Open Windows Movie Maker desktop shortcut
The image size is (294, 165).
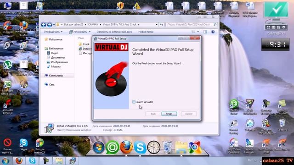point(266,127)
